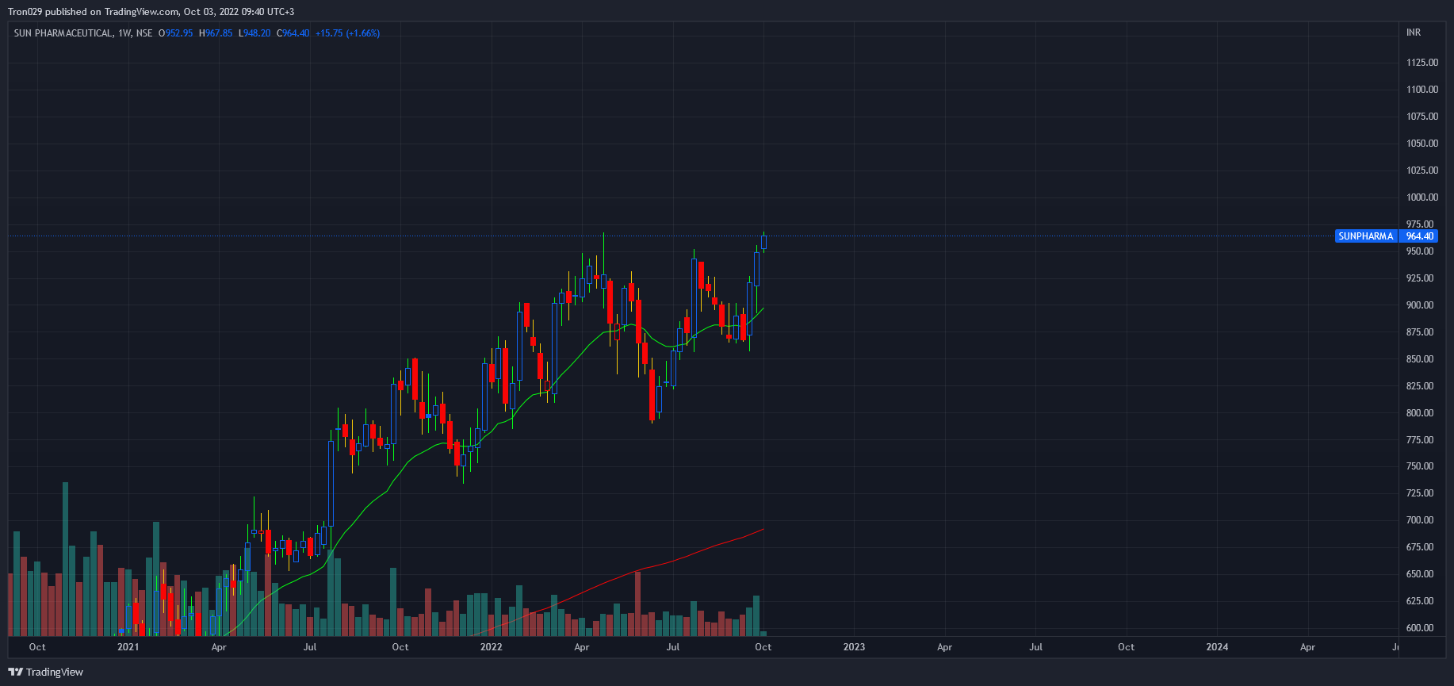Click the high price value H967.85
Viewport: 1454px width, 686px height.
point(216,33)
